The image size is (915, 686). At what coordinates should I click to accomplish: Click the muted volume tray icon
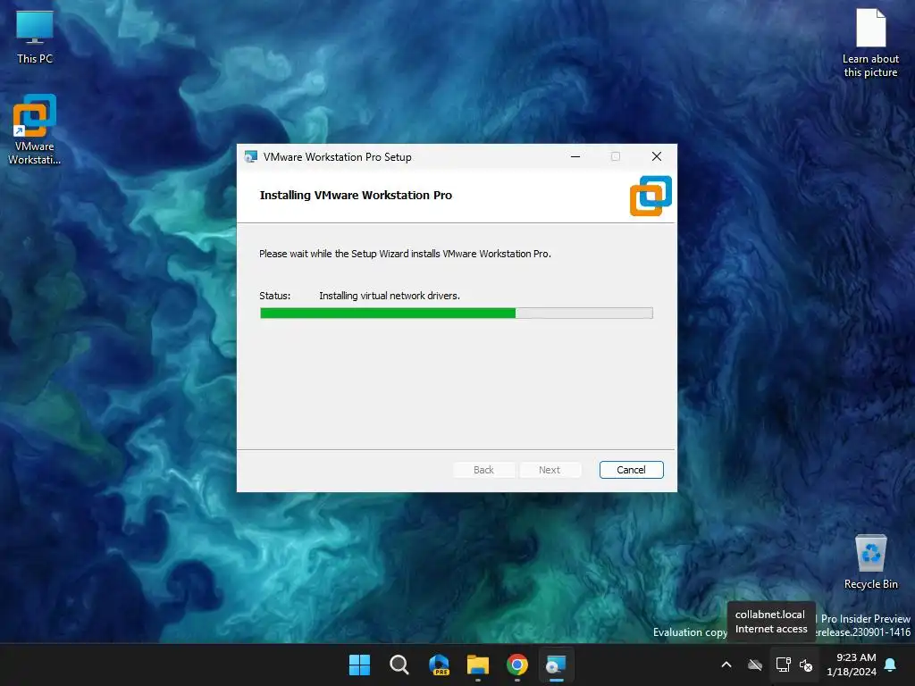click(806, 665)
